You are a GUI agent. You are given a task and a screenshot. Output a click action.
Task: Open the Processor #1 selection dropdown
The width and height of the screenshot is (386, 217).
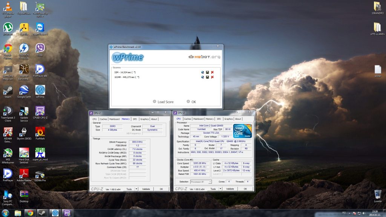201,182
